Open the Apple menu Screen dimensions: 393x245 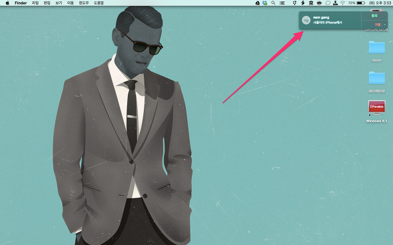tap(7, 3)
